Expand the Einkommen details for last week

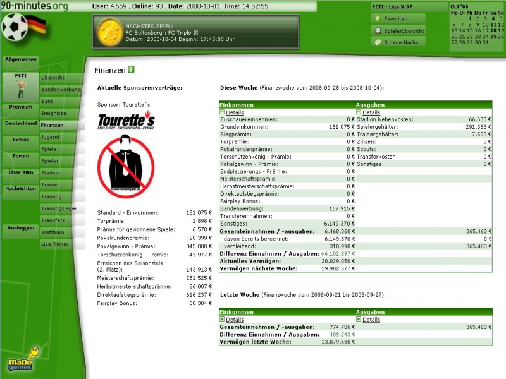pyautogui.click(x=222, y=320)
